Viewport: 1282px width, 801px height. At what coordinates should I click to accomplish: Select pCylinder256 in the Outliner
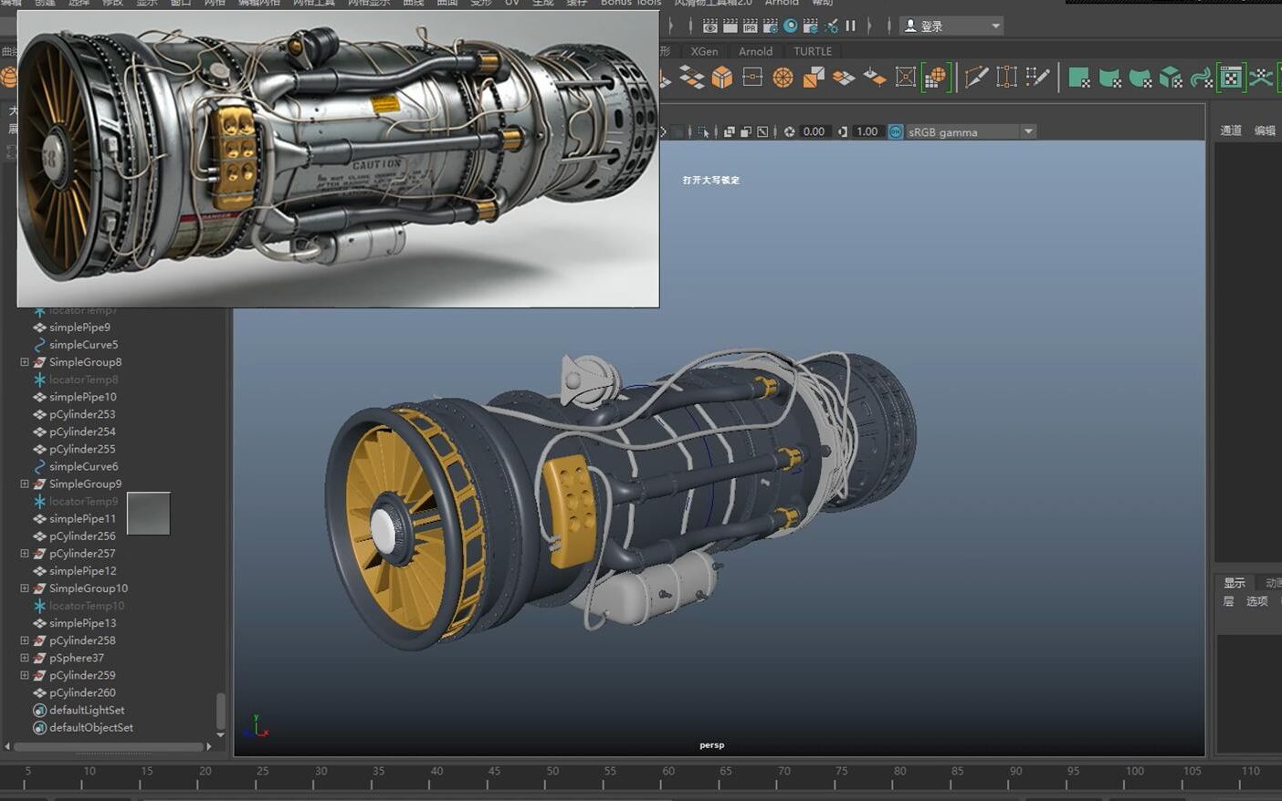(x=82, y=536)
